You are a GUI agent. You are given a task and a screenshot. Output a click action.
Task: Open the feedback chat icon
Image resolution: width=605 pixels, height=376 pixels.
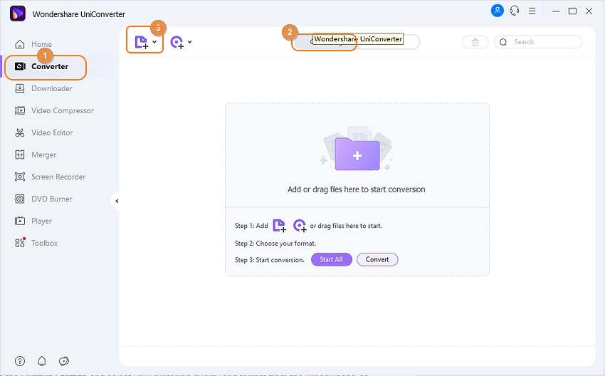pos(63,361)
